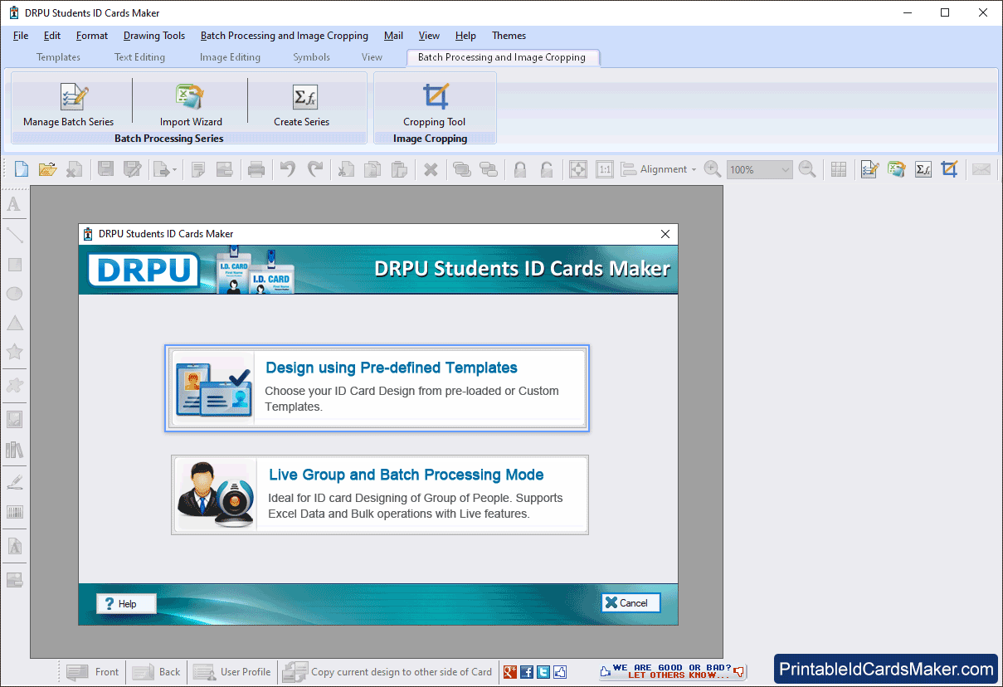Open the Mail menu
This screenshot has height=687, width=1003.
(394, 36)
